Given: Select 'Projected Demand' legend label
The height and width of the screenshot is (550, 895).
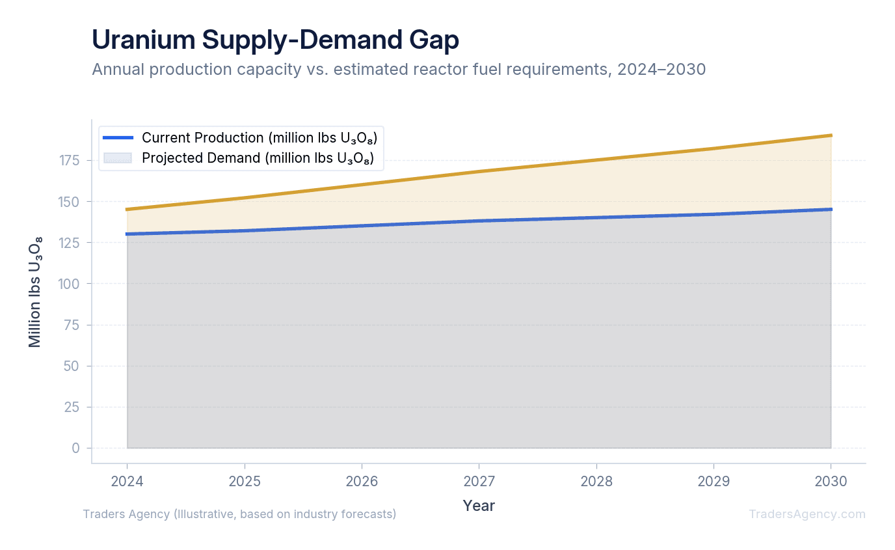Looking at the screenshot, I should point(258,158).
